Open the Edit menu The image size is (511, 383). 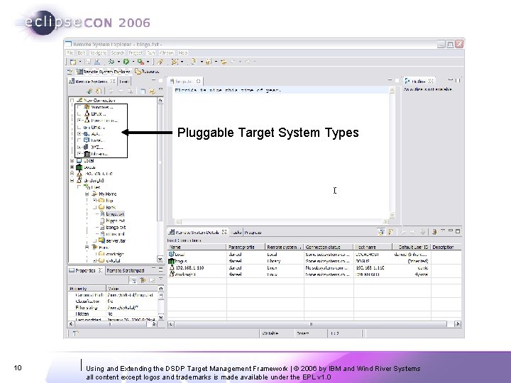click(x=81, y=52)
